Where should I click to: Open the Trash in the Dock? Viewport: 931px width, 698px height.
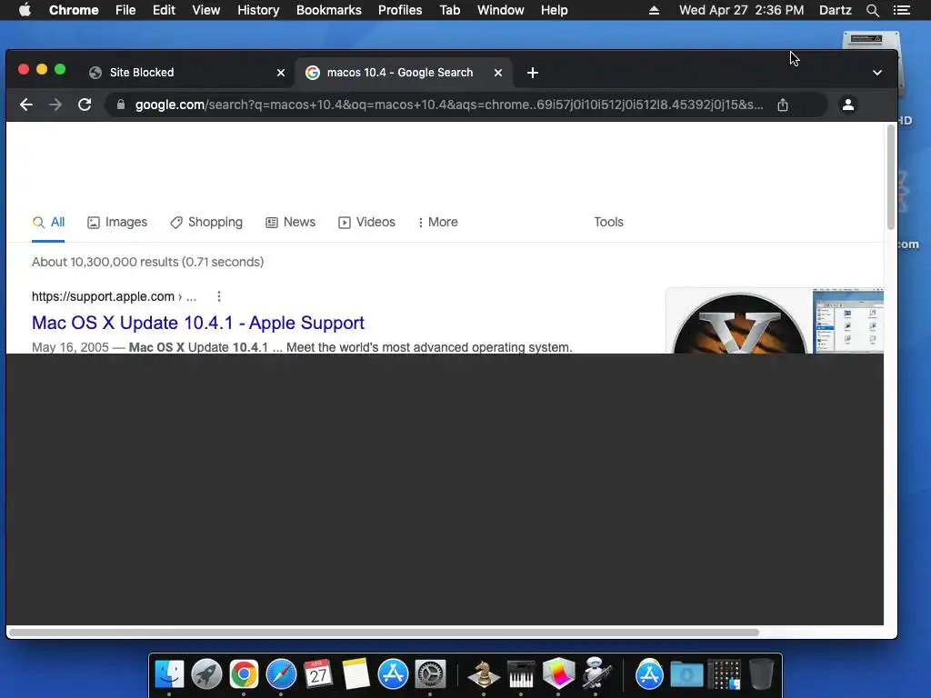click(x=761, y=673)
